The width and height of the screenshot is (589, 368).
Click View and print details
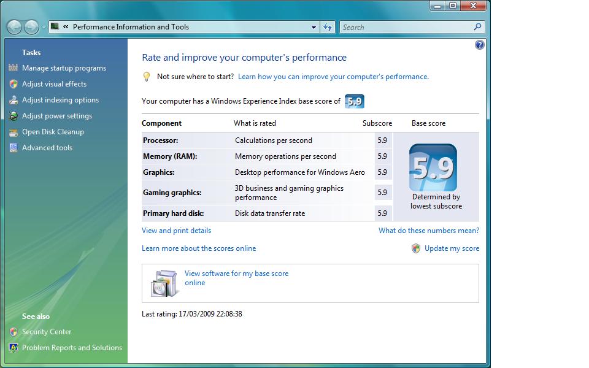(176, 231)
